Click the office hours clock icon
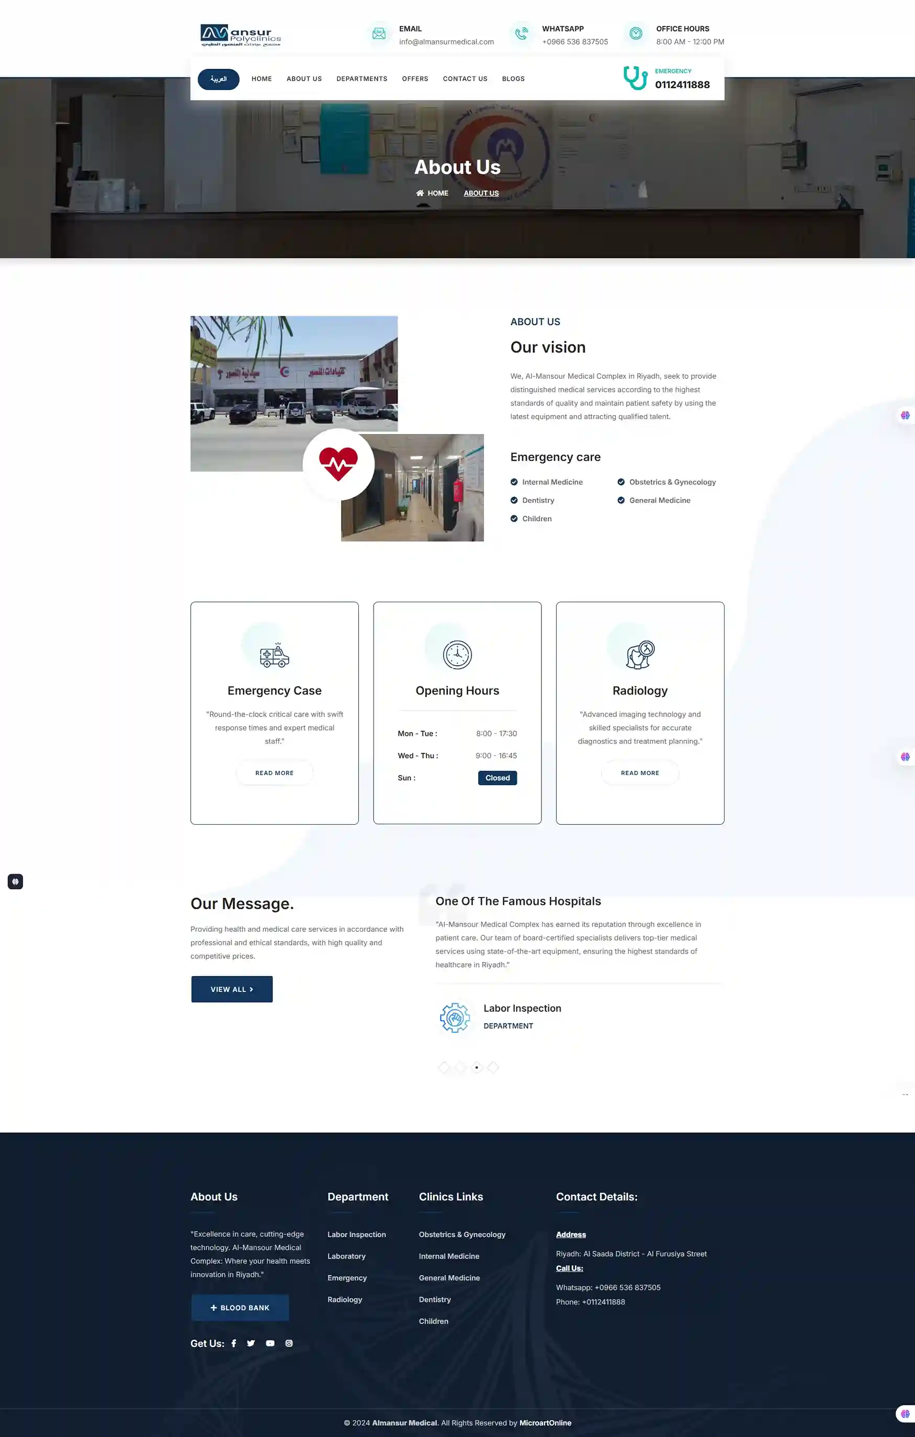Screen dimensions: 915x1437 [x=636, y=34]
